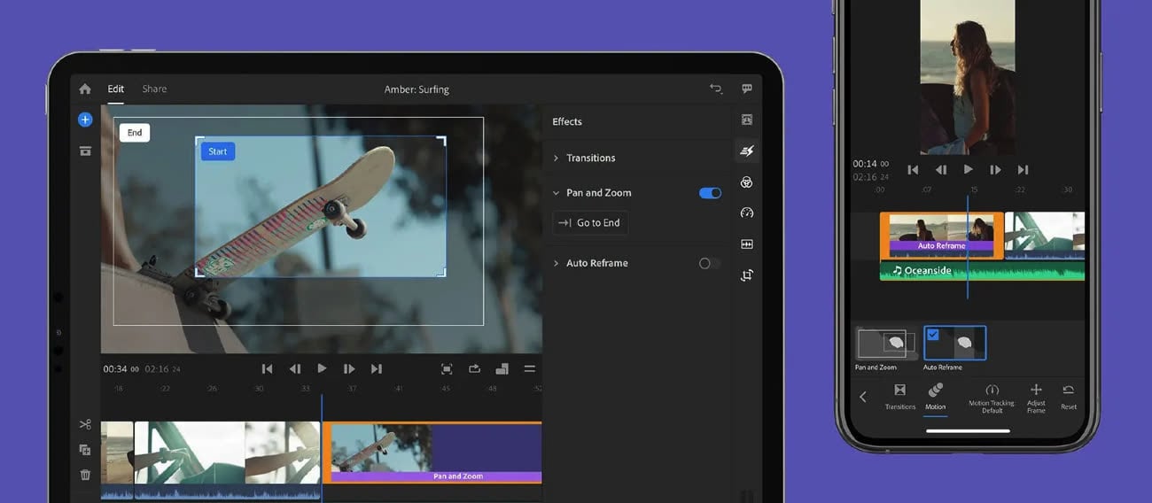Select the Effects panel icon

click(746, 151)
